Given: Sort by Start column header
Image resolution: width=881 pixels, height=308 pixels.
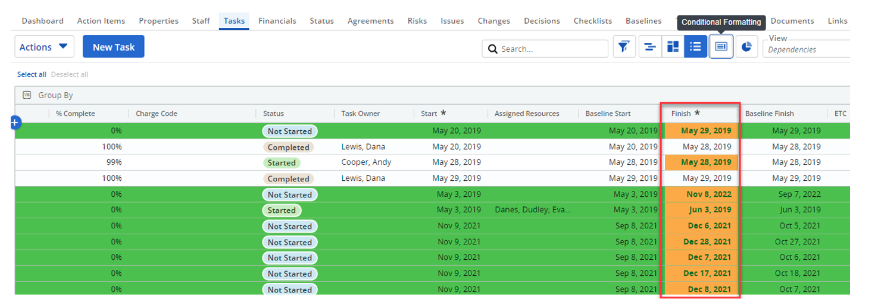Looking at the screenshot, I should pyautogui.click(x=429, y=114).
